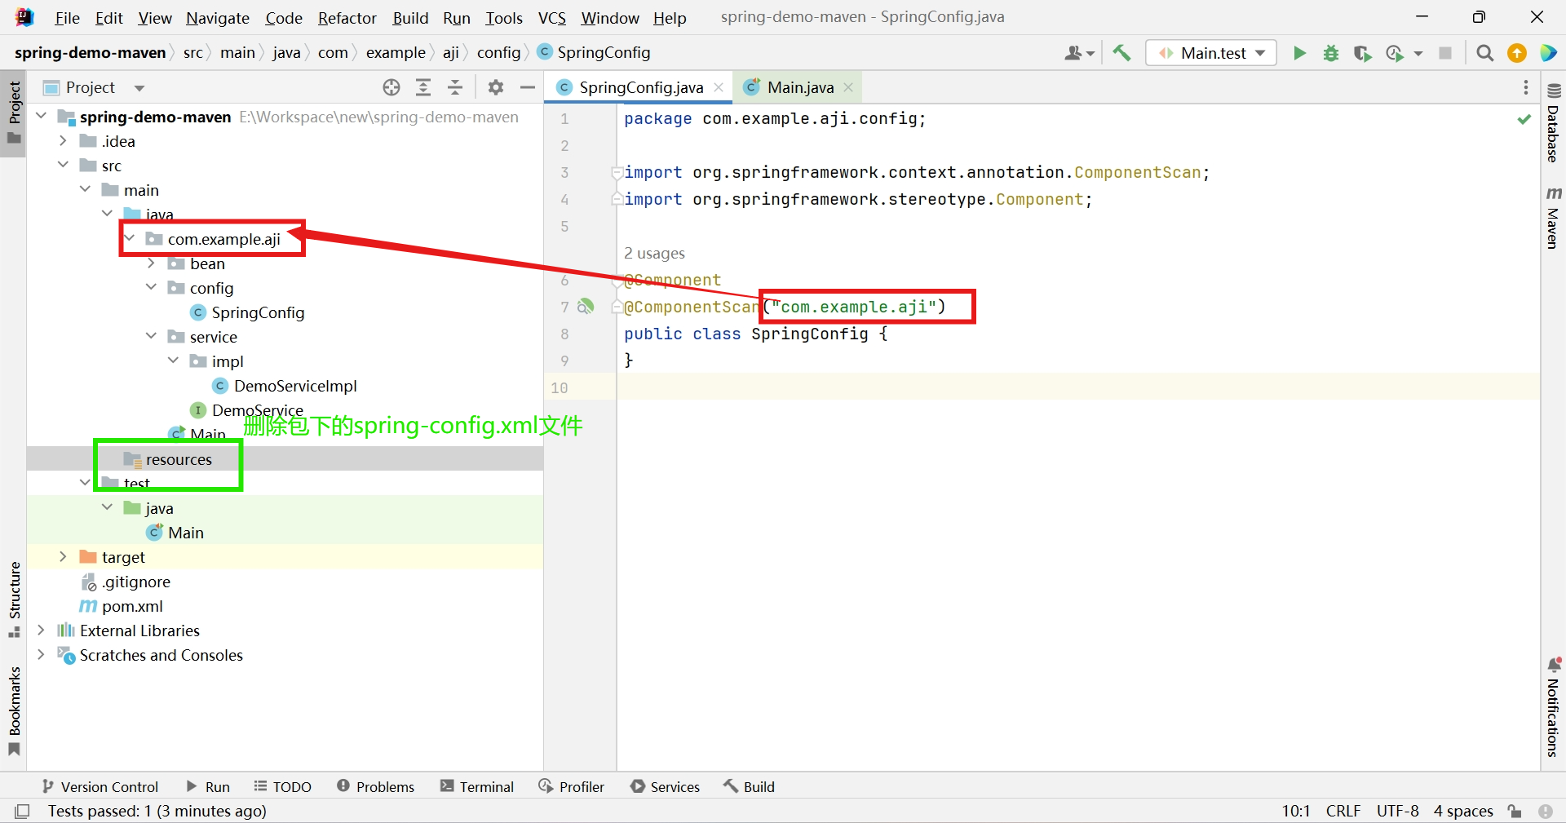1566x823 pixels.
Task: Expand the target folder
Action: [63, 557]
